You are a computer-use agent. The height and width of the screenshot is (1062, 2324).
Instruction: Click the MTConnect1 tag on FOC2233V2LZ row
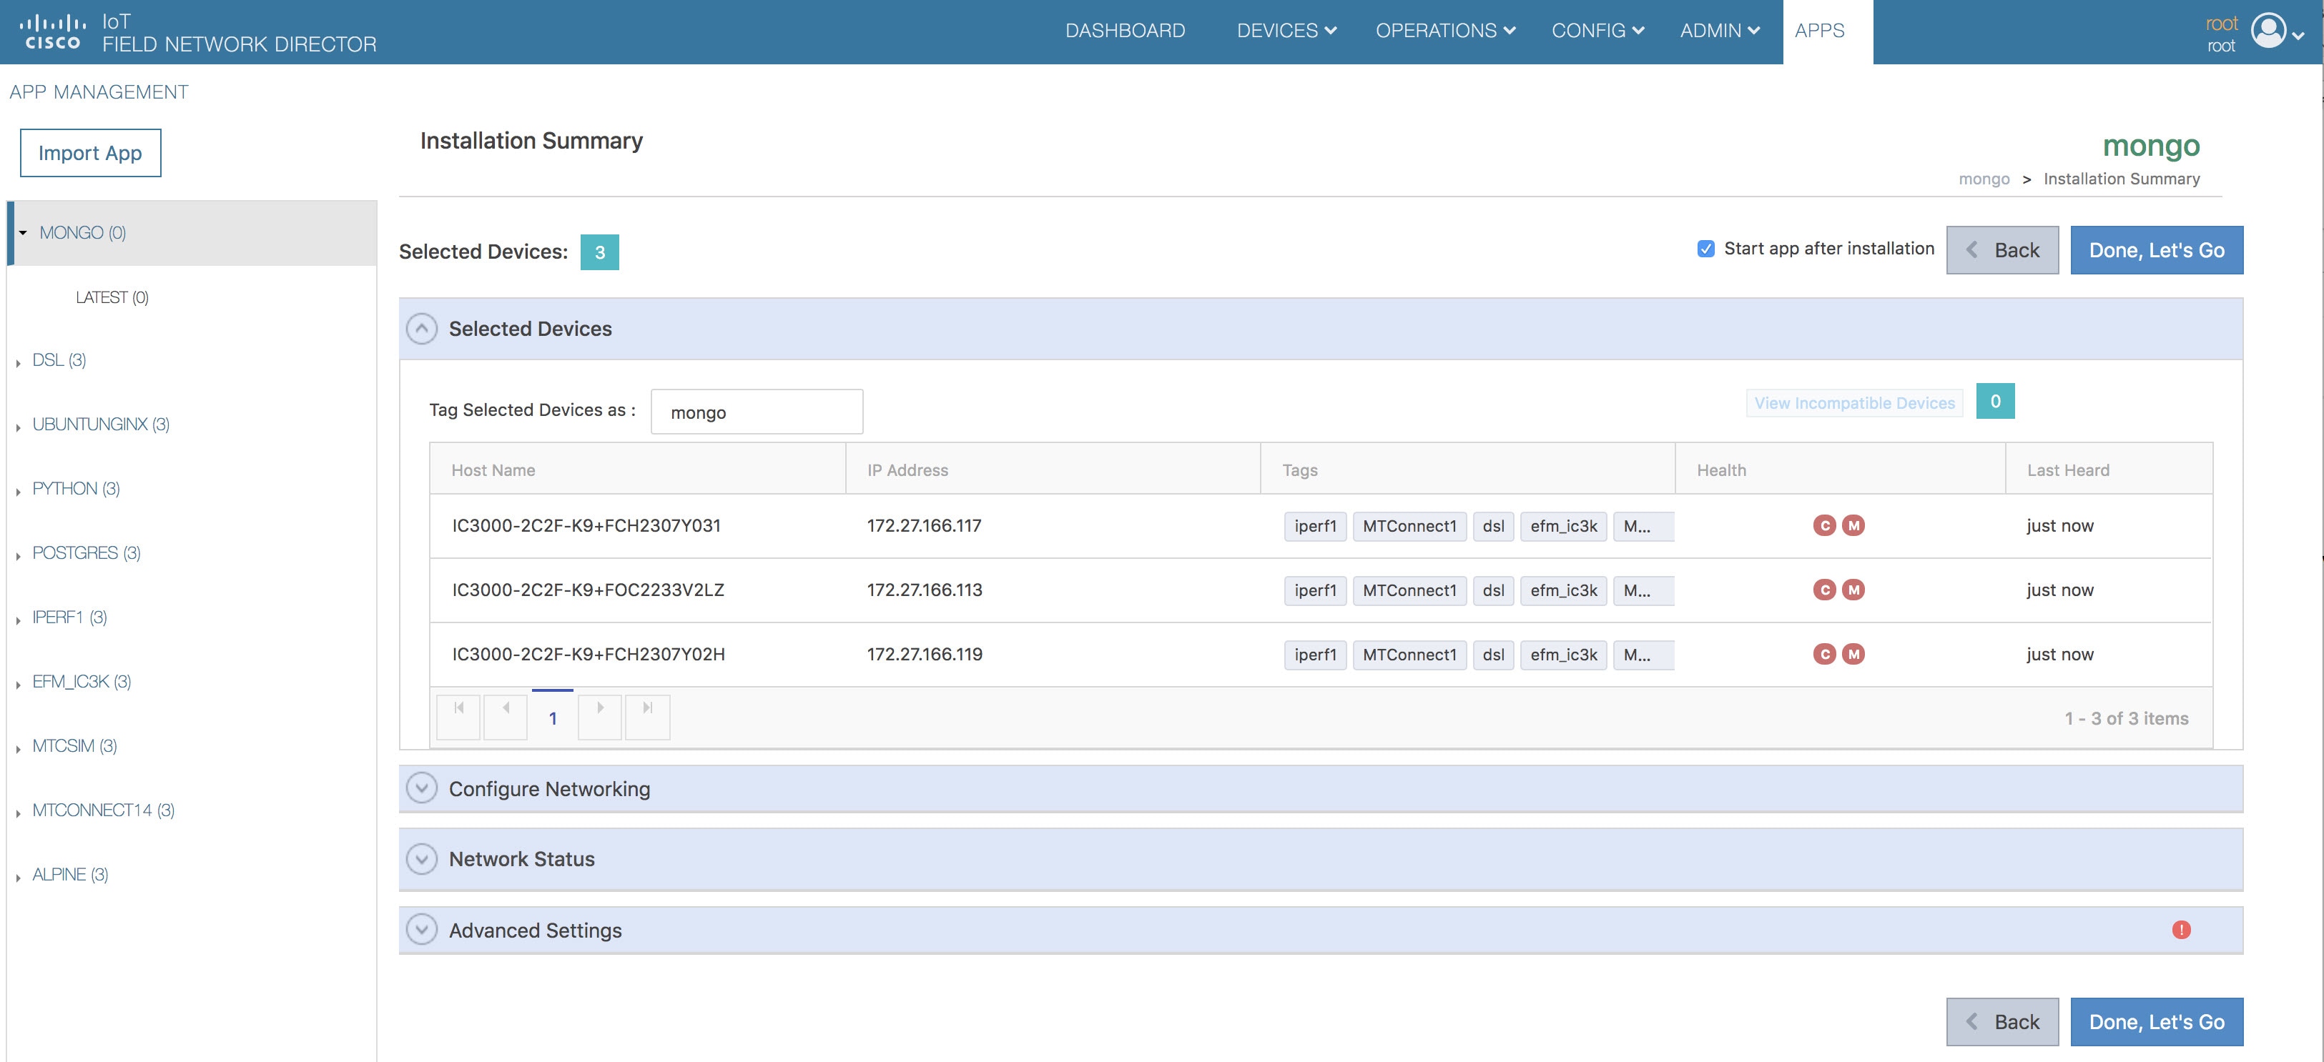[1409, 590]
